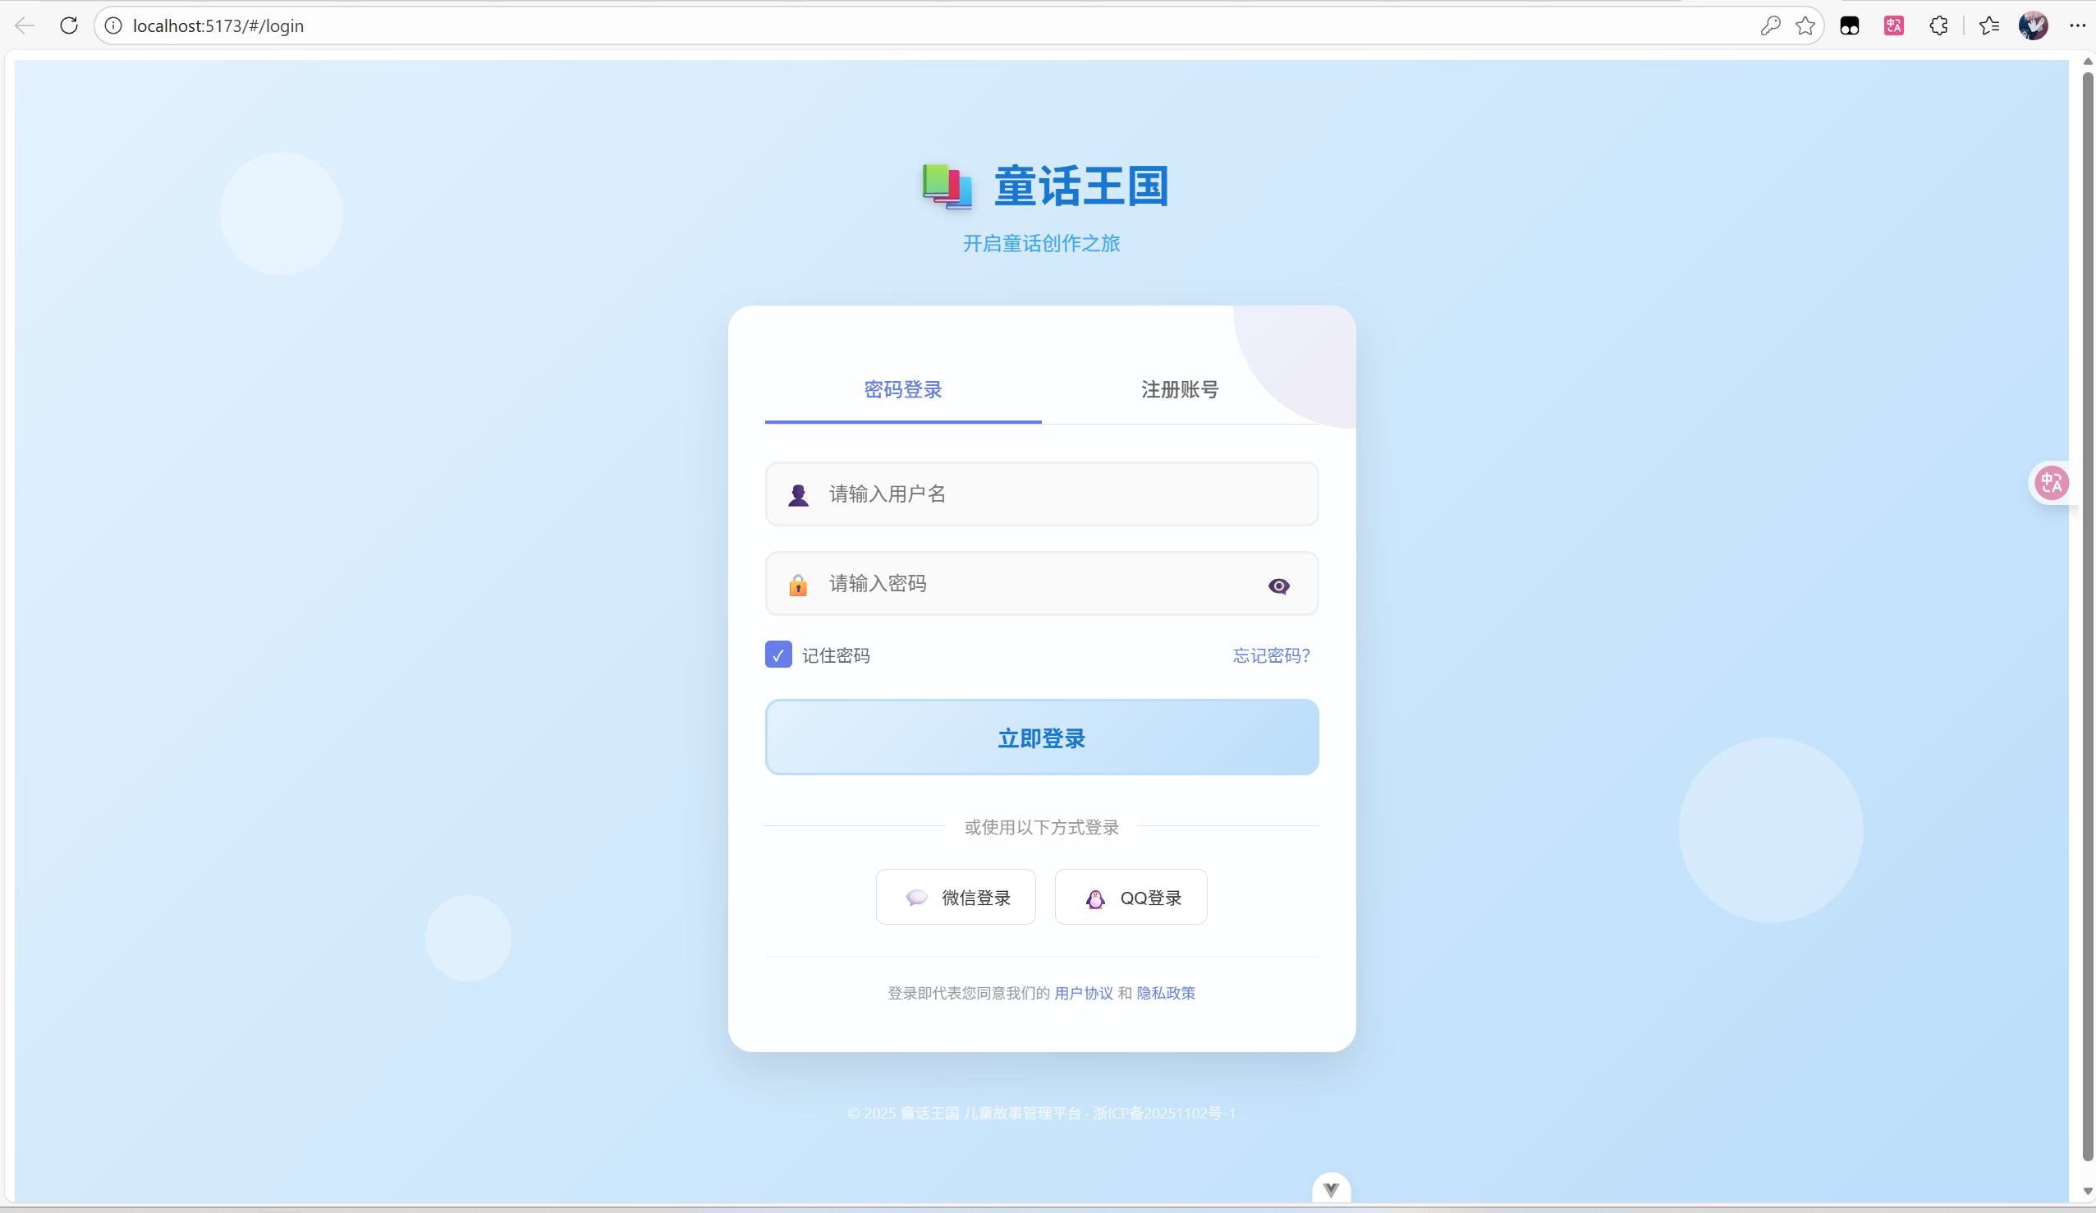Switch to the 注册账号 tab
This screenshot has width=2096, height=1213.
point(1180,389)
